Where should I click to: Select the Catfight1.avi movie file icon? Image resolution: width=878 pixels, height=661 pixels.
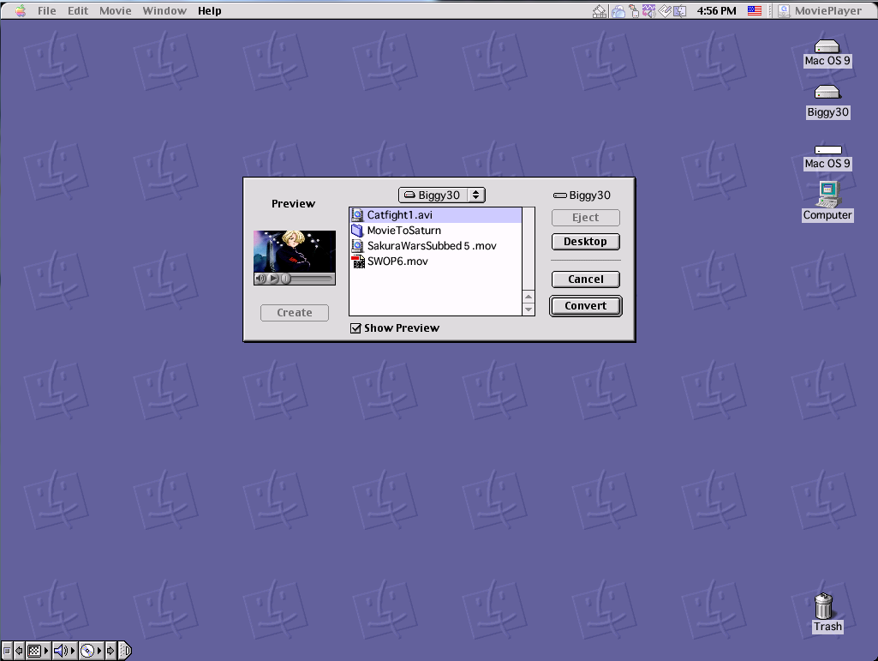point(358,214)
